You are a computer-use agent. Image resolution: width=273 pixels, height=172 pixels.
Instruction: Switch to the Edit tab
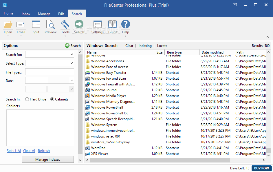click(61, 14)
